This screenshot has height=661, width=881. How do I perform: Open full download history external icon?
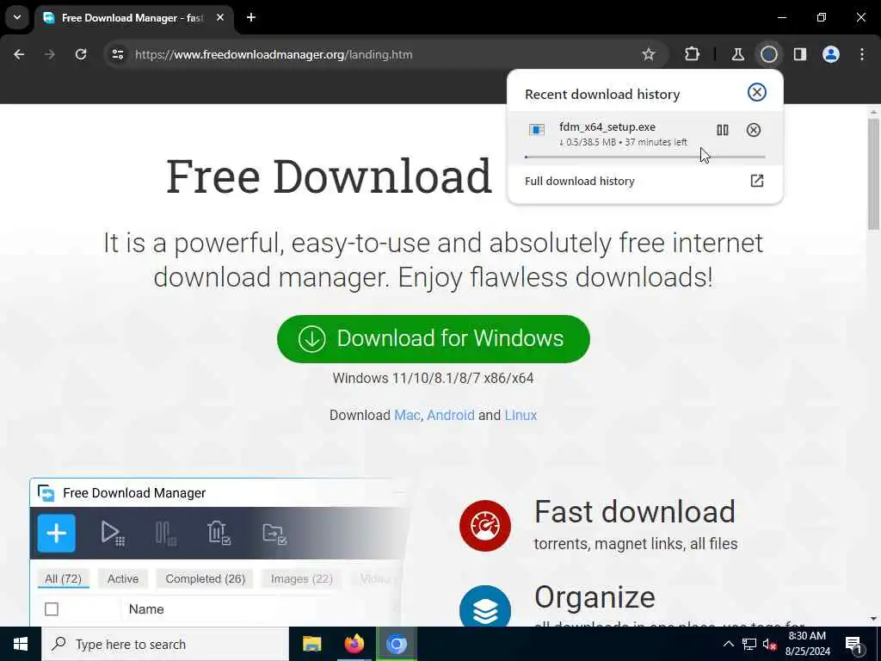757,181
